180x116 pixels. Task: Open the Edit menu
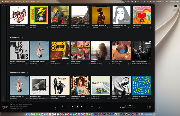pyautogui.click(x=16, y=2)
